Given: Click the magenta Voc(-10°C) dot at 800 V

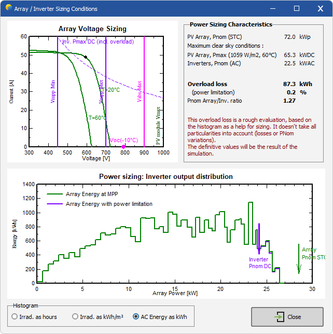Looking at the screenshot, I should coord(123,147).
